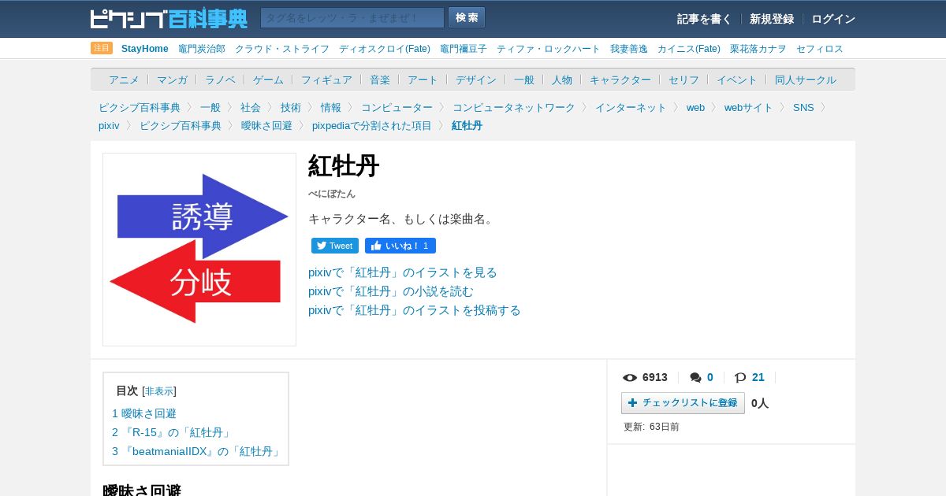Click the Facebook いいね！ like button
Image resolution: width=946 pixels, height=496 pixels.
tap(400, 246)
